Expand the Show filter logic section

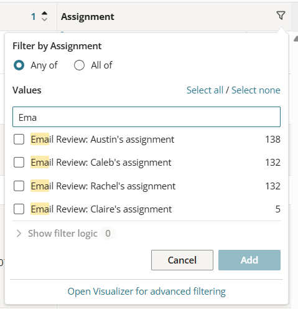pos(63,234)
